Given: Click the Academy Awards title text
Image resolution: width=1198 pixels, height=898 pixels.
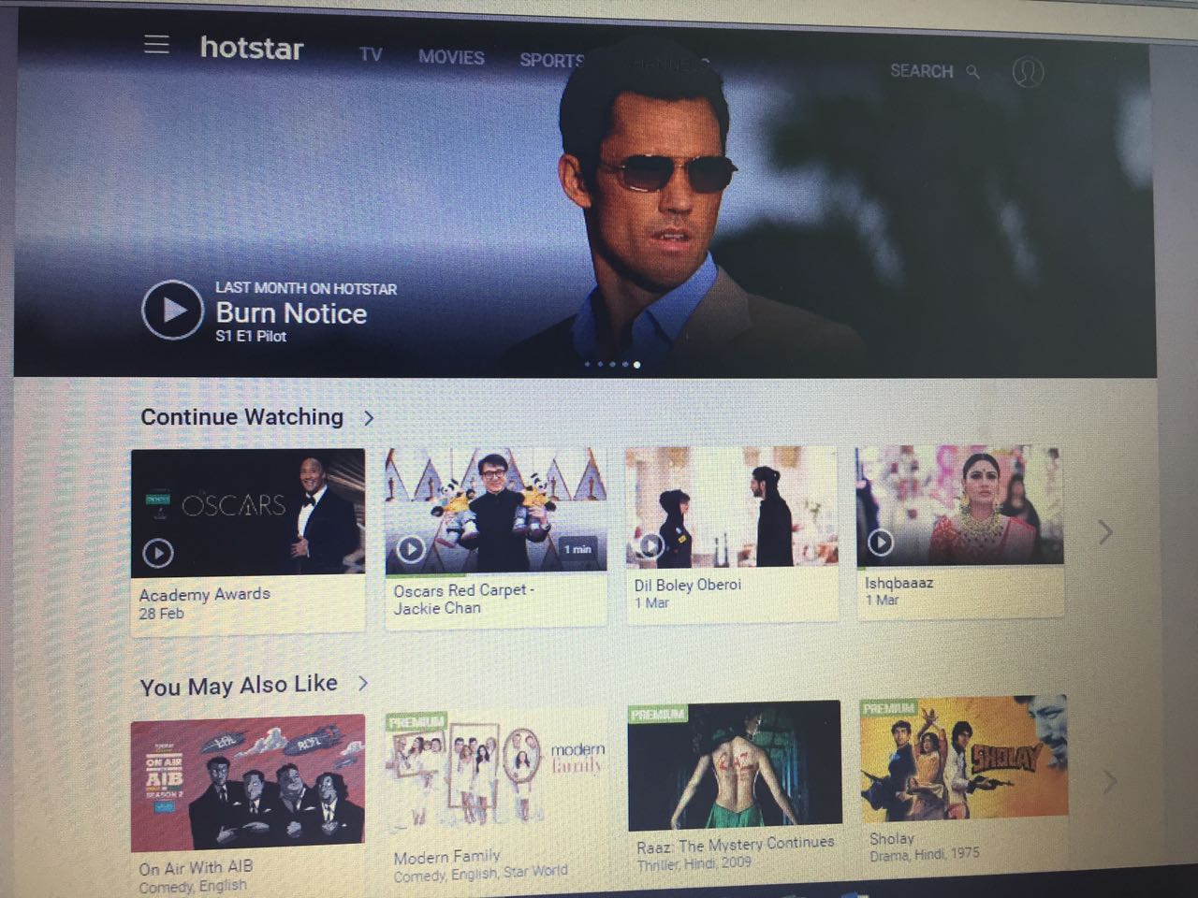Looking at the screenshot, I should (204, 594).
